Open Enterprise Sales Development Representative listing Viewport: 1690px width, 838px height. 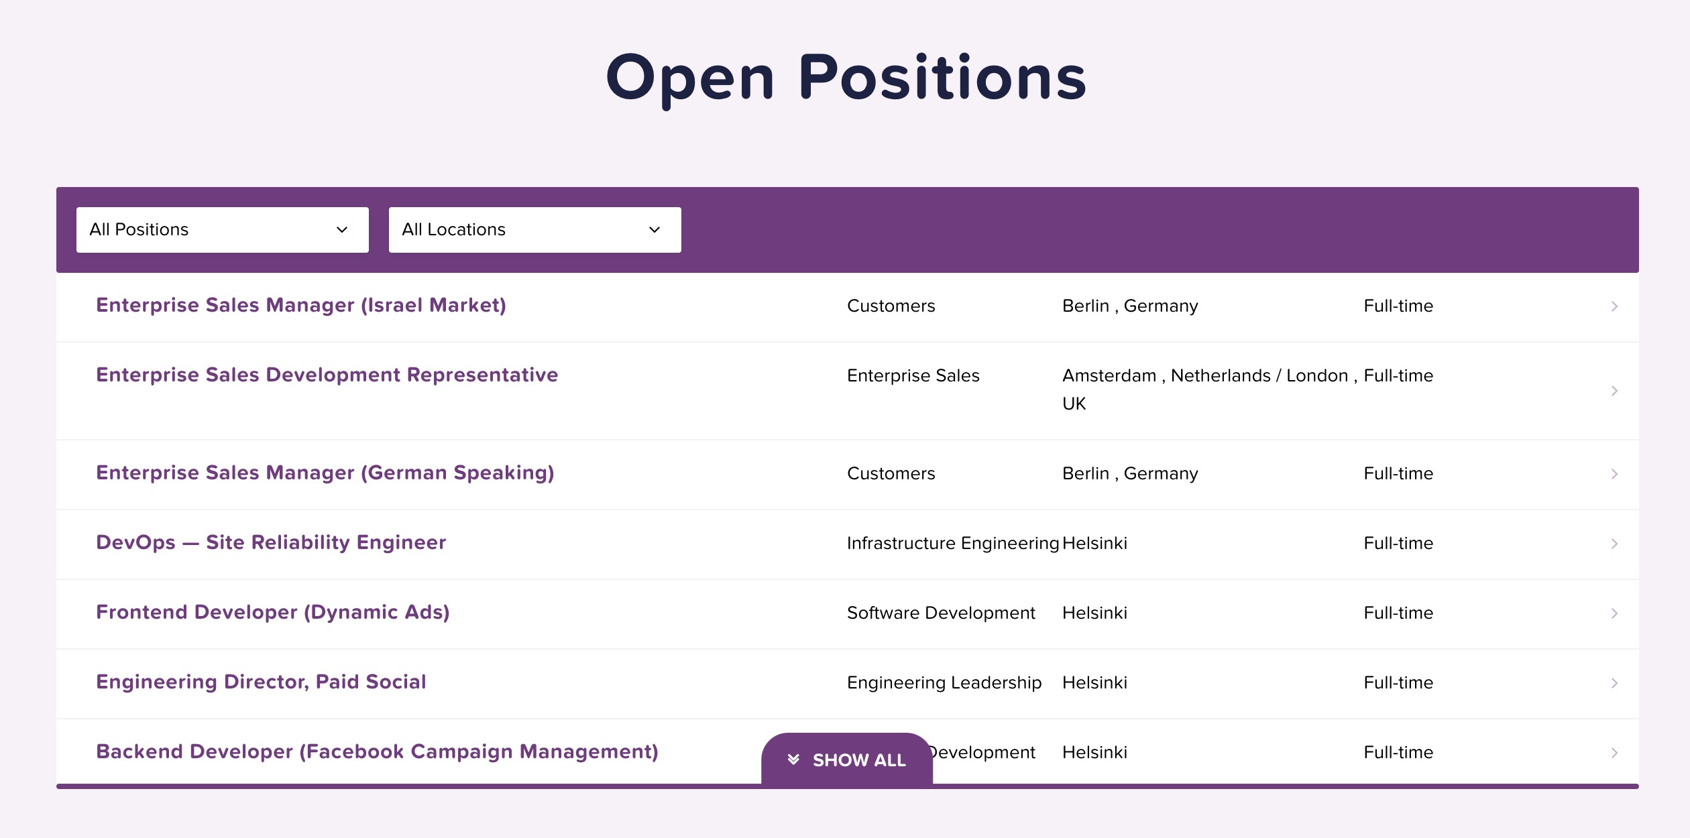tap(327, 375)
